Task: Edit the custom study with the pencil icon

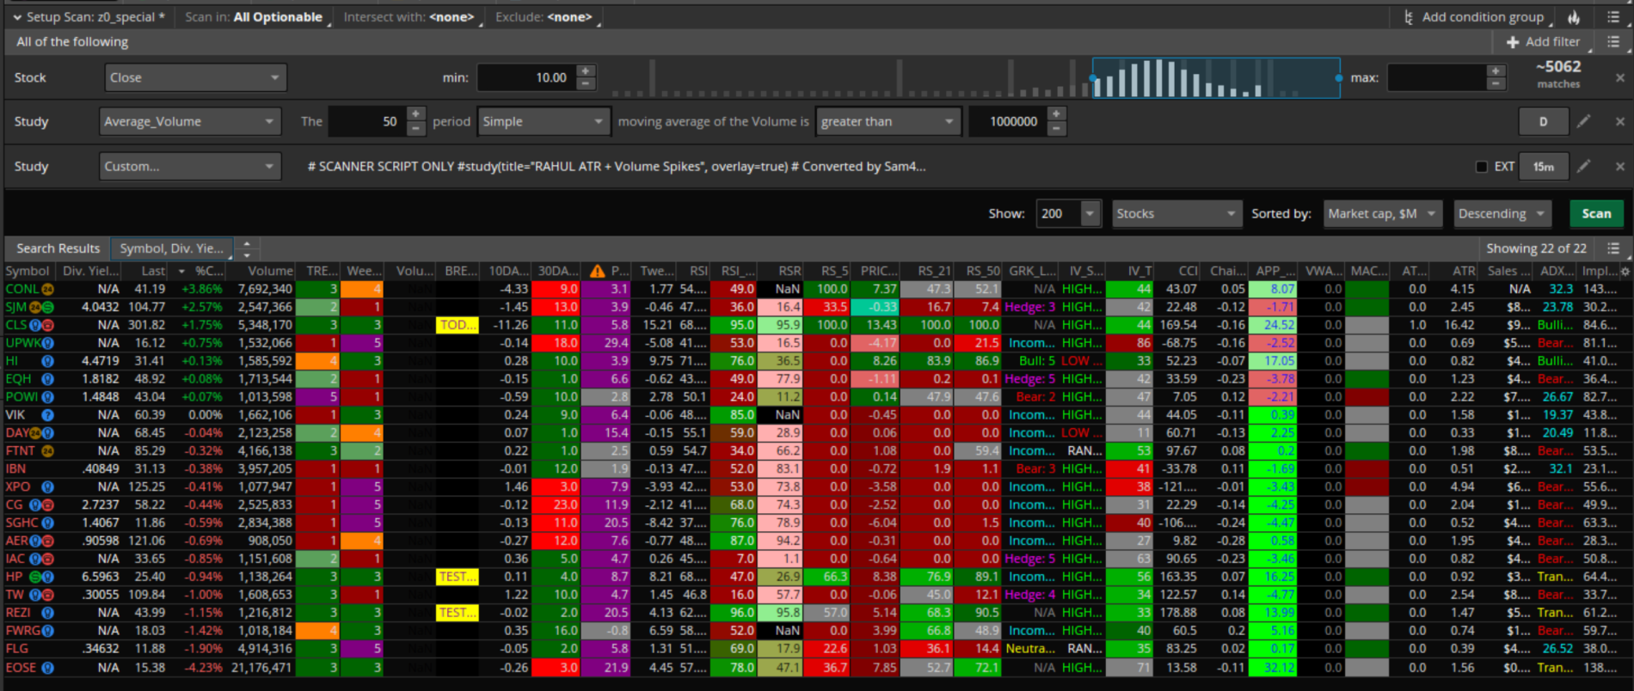Action: 1583,167
